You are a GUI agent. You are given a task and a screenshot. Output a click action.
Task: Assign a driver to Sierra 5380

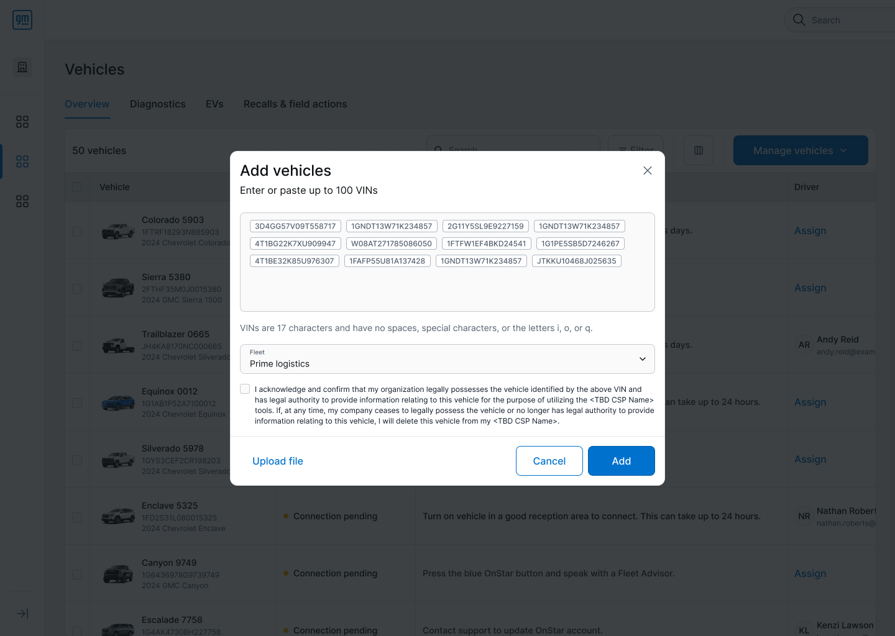click(x=810, y=288)
